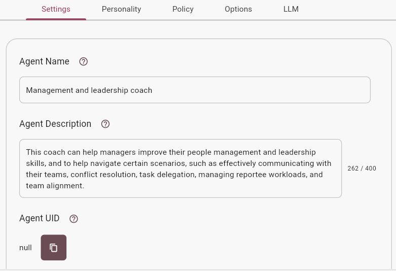Switch to the Settings tab
396x271 pixels.
[x=56, y=9]
